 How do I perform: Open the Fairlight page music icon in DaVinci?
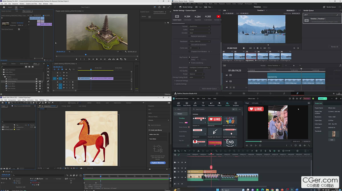284,93
